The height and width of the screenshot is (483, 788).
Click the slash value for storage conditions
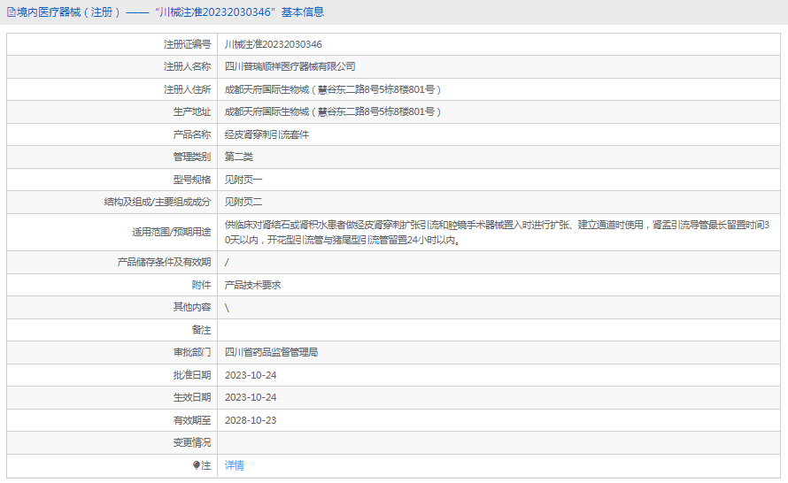(x=227, y=262)
